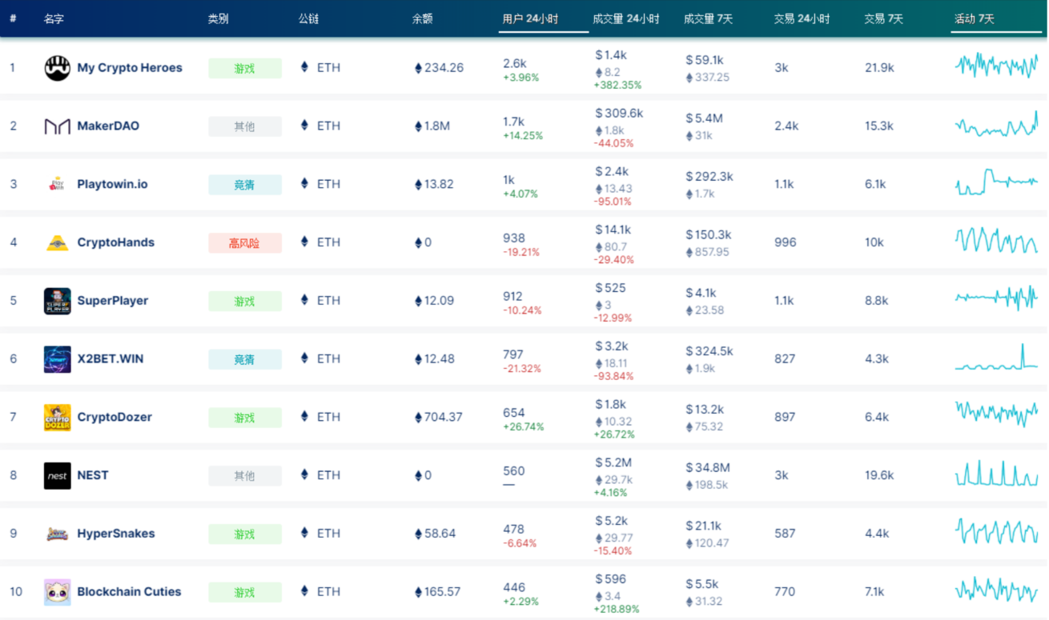The height and width of the screenshot is (620, 1049).
Task: Click the 游戏 tag in CryptoDozer row
Action: coord(245,418)
